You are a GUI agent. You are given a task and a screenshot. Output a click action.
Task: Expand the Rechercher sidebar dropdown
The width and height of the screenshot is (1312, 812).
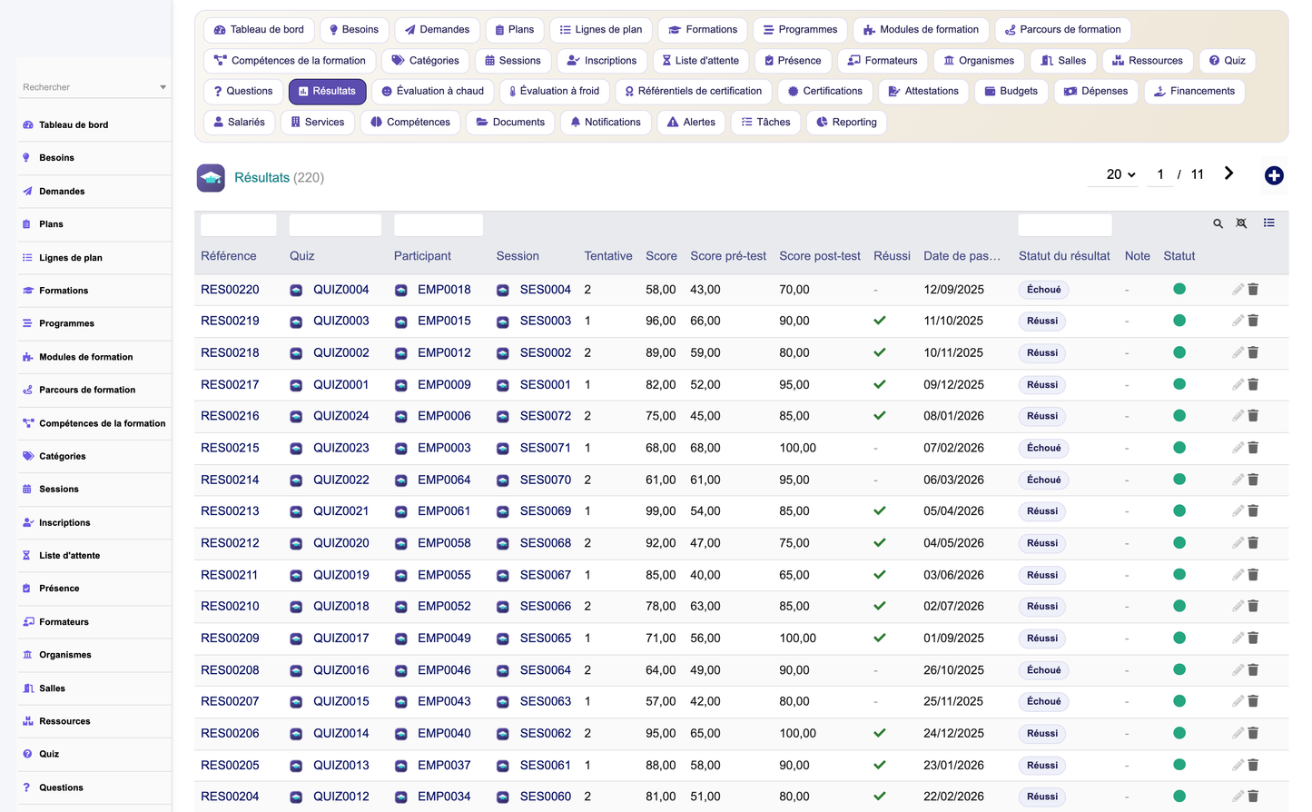pos(163,87)
